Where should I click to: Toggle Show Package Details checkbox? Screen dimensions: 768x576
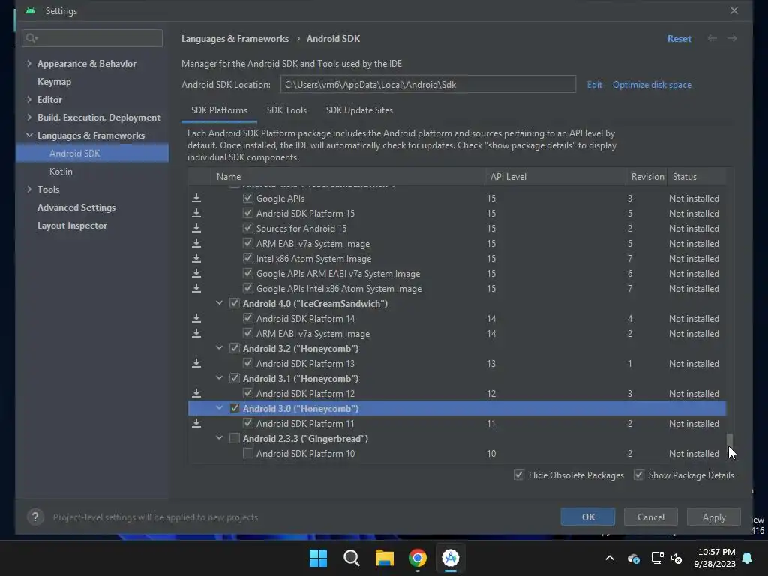639,475
